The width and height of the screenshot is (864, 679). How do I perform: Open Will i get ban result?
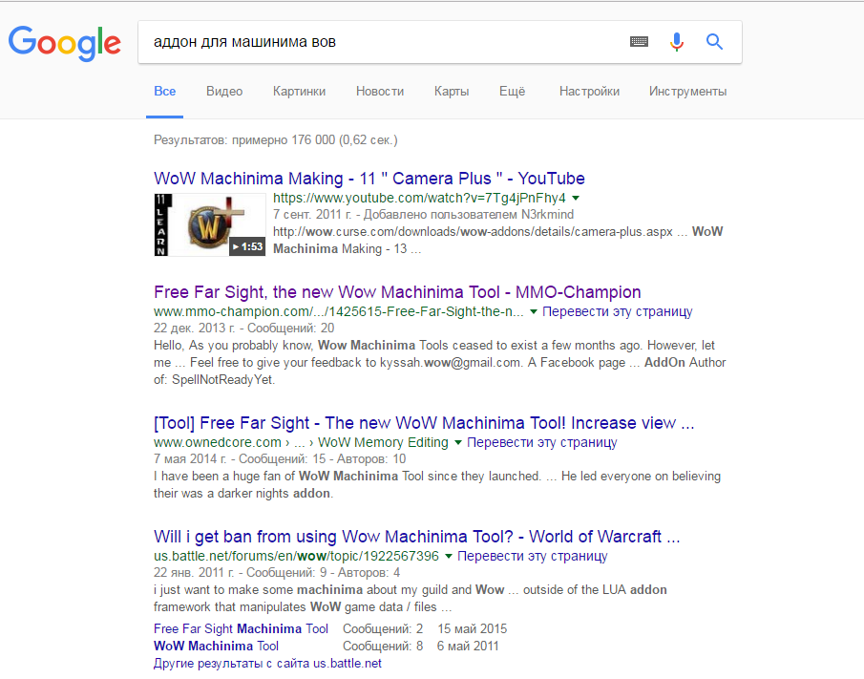pyautogui.click(x=416, y=537)
